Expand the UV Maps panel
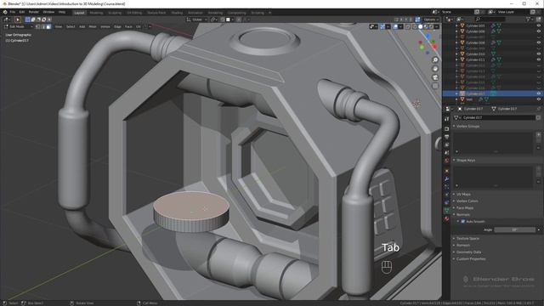Image resolution: width=544 pixels, height=306 pixels. pos(463,195)
